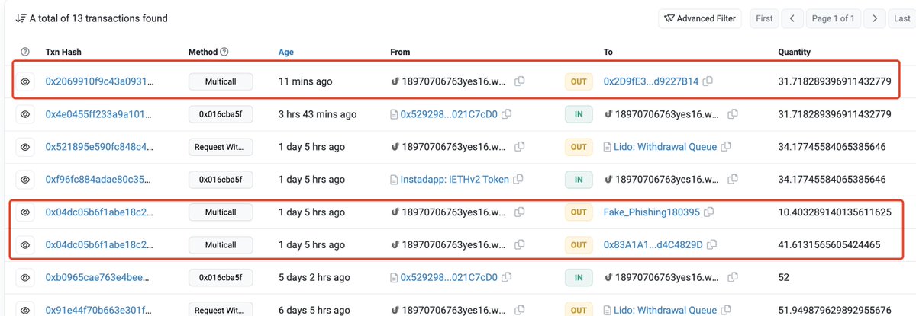Go to the First page of results
The height and width of the screenshot is (316, 916).
764,18
